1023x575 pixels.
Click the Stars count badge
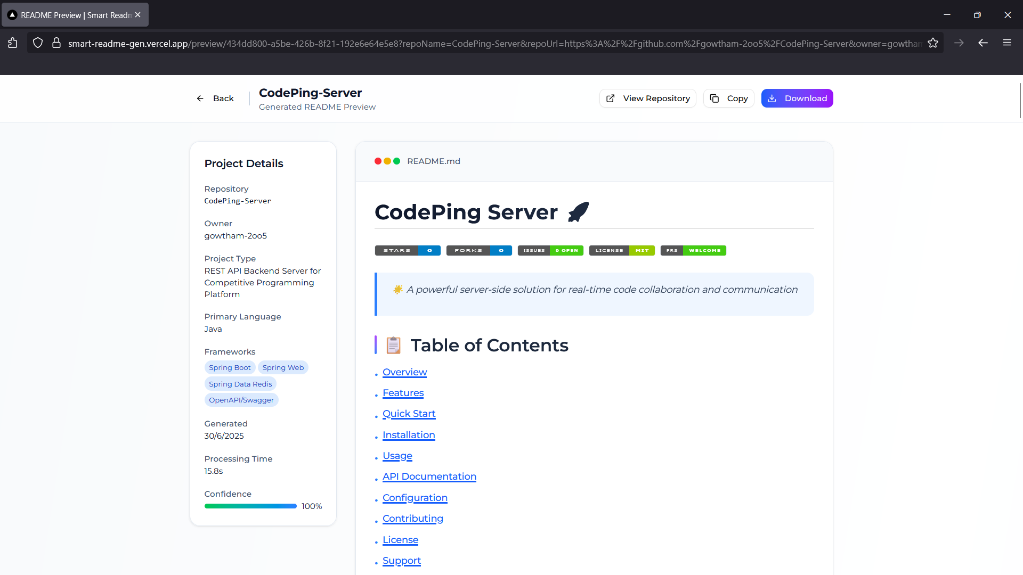click(408, 250)
